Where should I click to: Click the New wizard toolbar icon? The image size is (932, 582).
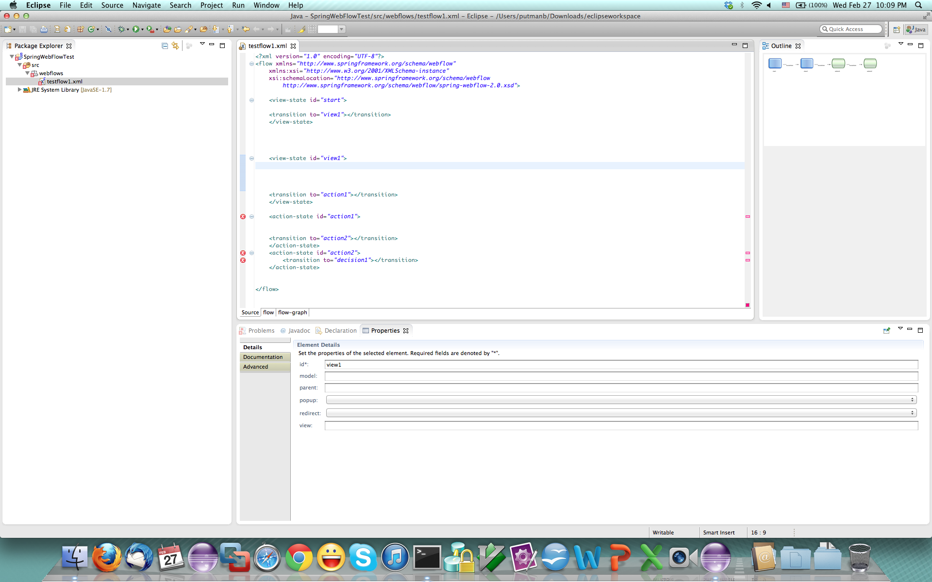8,30
